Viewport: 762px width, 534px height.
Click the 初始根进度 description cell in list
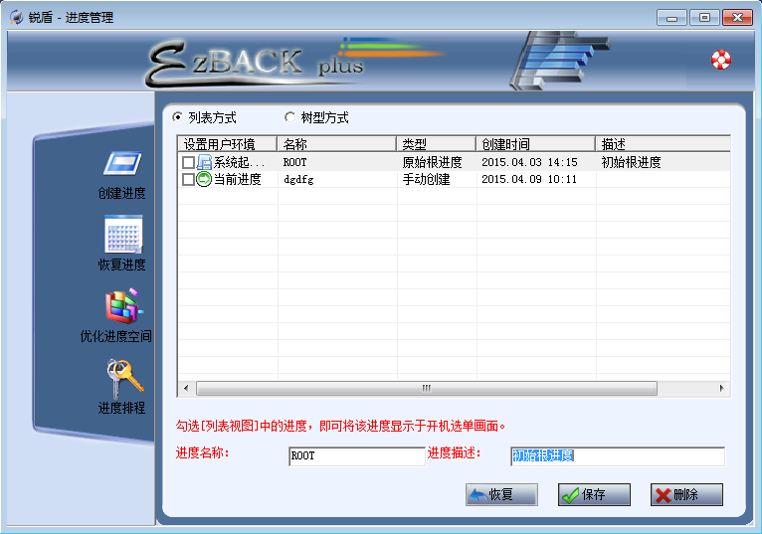[x=632, y=162]
